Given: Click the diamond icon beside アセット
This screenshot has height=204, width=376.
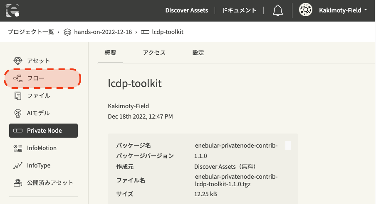Looking at the screenshot, I should 18,61.
